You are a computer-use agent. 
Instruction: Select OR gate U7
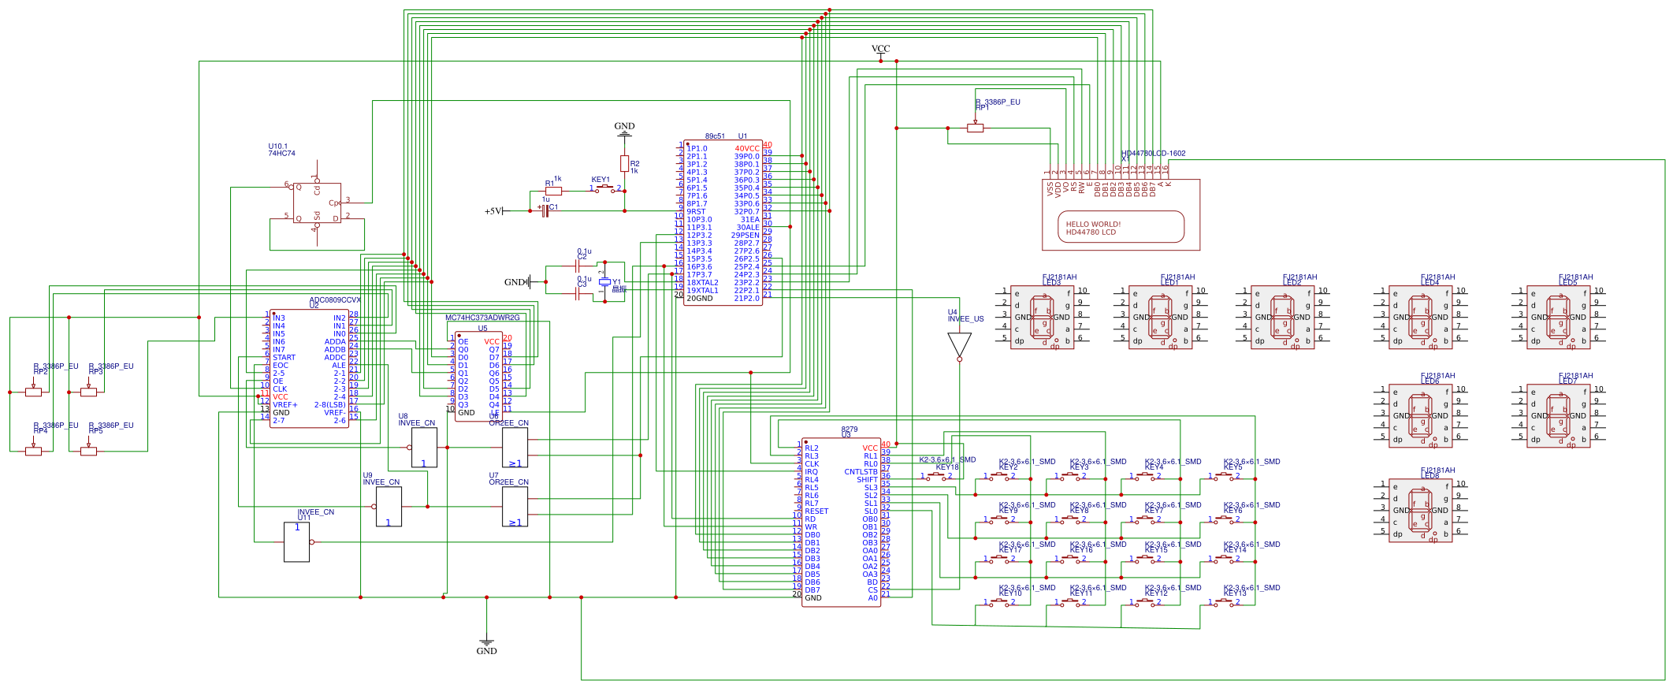tap(515, 507)
